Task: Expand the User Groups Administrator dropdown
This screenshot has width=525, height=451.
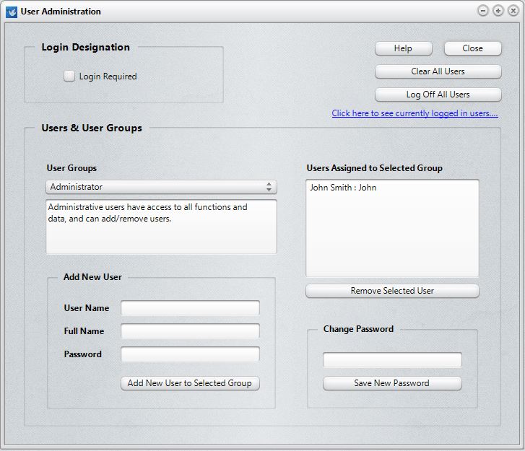Action: pyautogui.click(x=161, y=187)
